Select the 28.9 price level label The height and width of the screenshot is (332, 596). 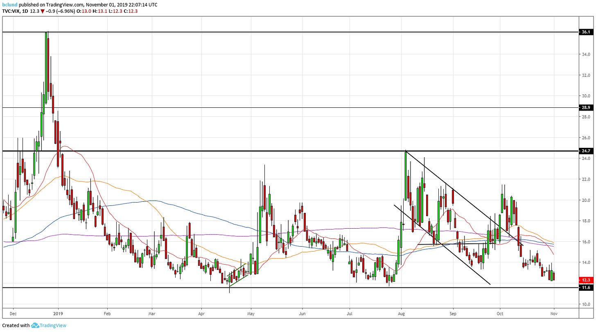click(x=586, y=108)
